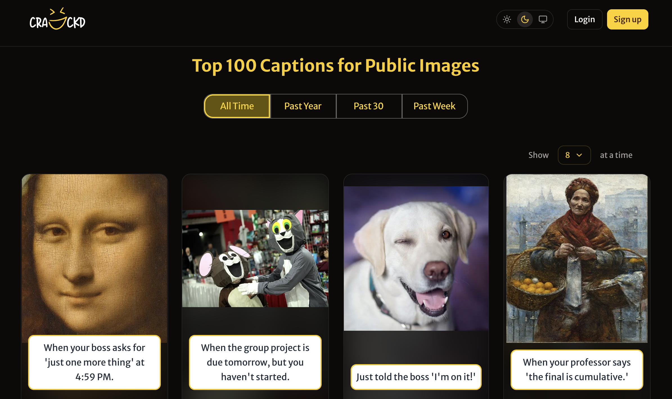Switch to light theme sun icon
This screenshot has width=672, height=399.
(507, 19)
